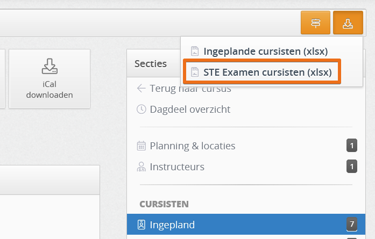Click file icon beside Ingeplande cursisten
The image size is (375, 239).
click(x=195, y=52)
